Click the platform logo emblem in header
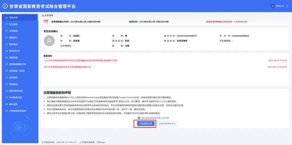Viewport: 292px width, 145px height. point(5,6)
